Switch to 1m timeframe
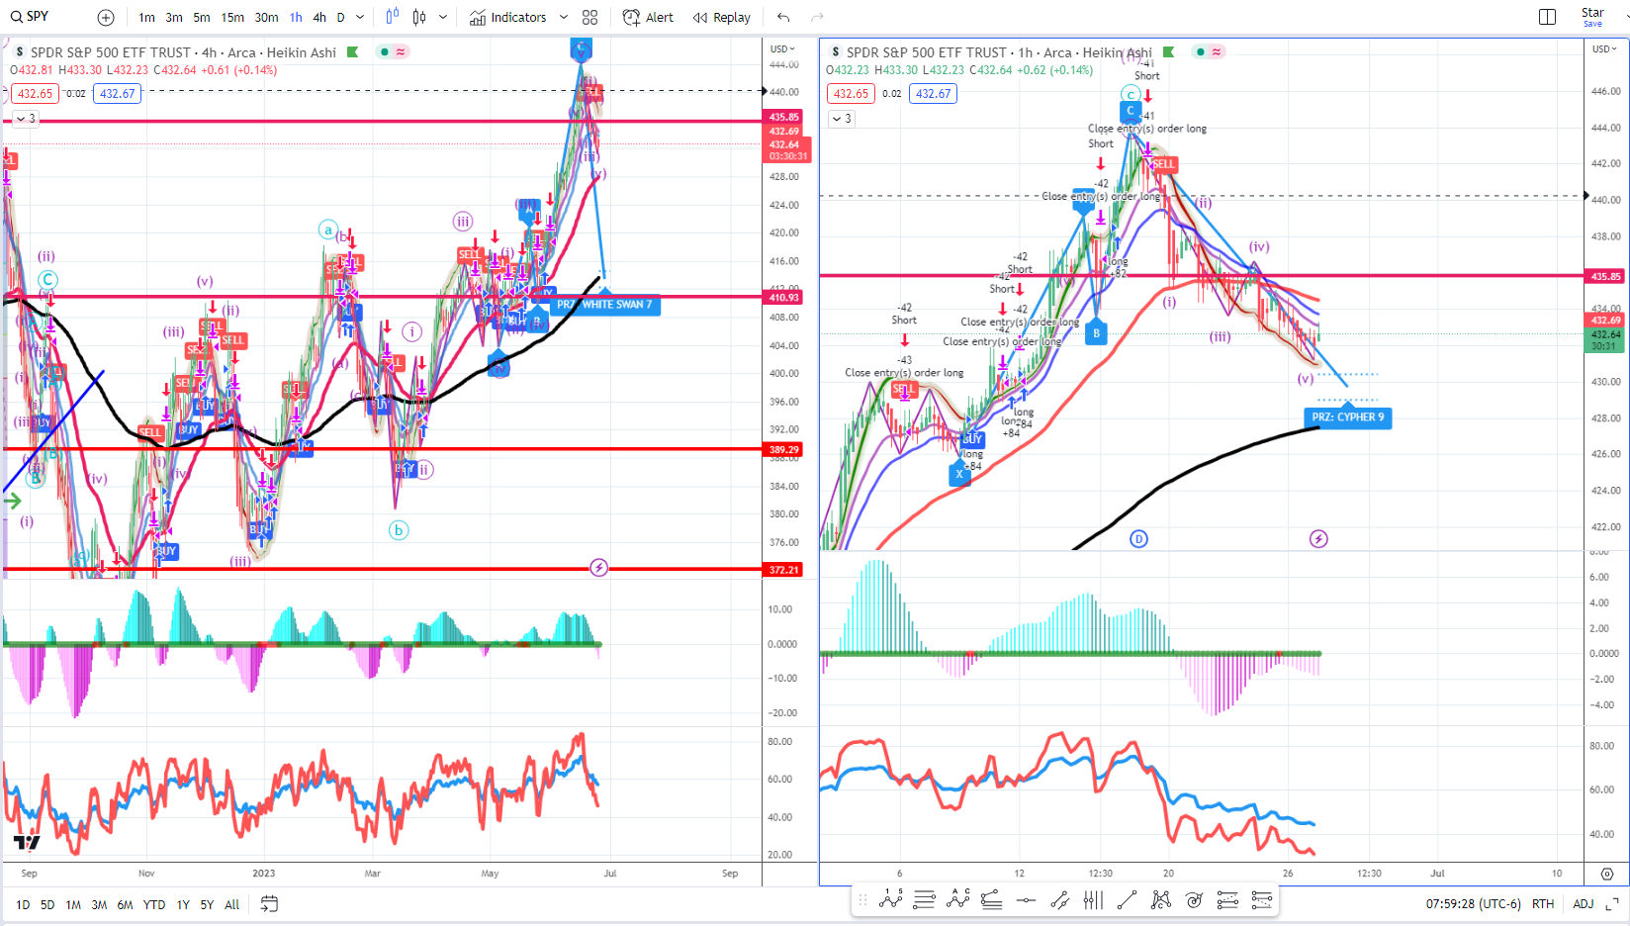This screenshot has height=926, width=1630. [x=146, y=17]
